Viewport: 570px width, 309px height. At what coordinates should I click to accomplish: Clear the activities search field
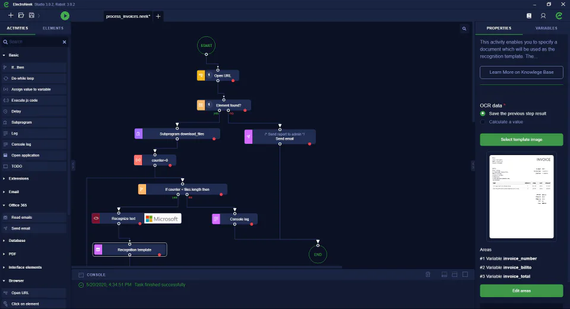tap(64, 42)
